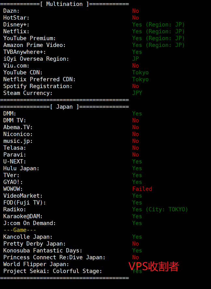Click the Steam Currency JPY value
Viewport: 211px width, 289px height.
137,93
